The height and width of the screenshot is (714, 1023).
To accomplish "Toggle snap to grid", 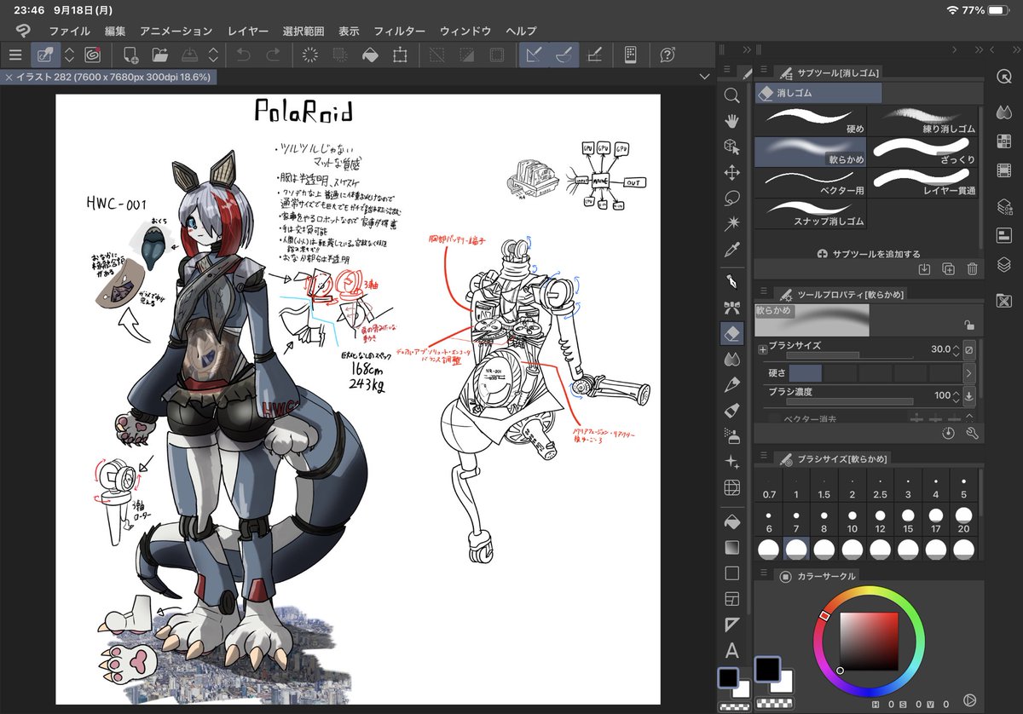I will pos(595,55).
